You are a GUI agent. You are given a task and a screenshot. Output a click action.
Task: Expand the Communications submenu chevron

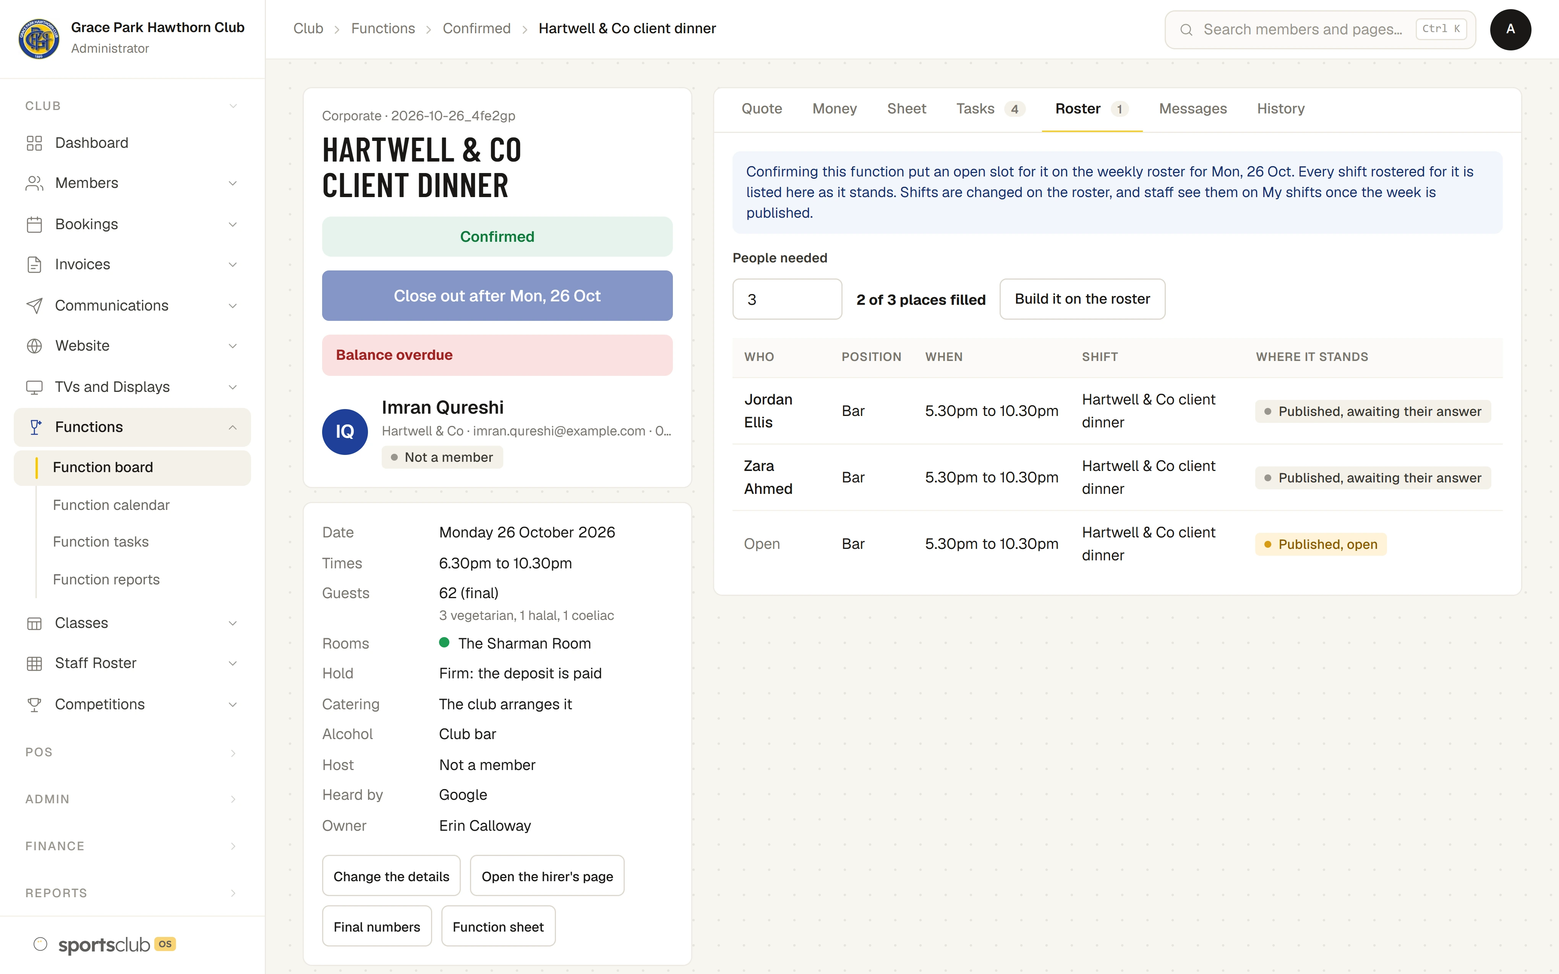[233, 305]
